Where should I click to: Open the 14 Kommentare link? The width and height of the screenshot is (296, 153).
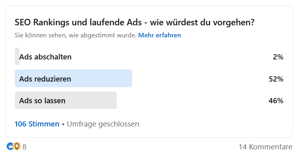(x=265, y=147)
